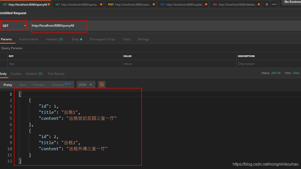The width and height of the screenshot is (301, 169).
Task: Switch response view to Preview
Action: pos(39,85)
